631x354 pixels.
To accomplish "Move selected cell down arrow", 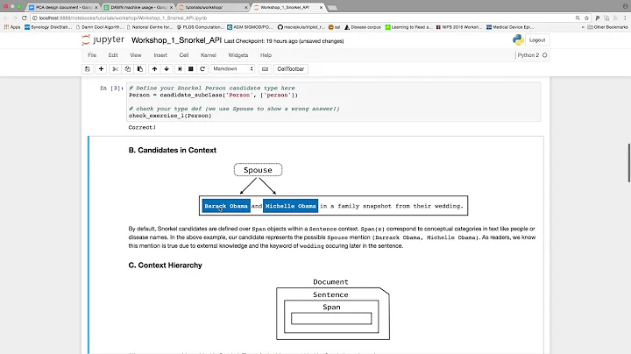I will click(167, 69).
